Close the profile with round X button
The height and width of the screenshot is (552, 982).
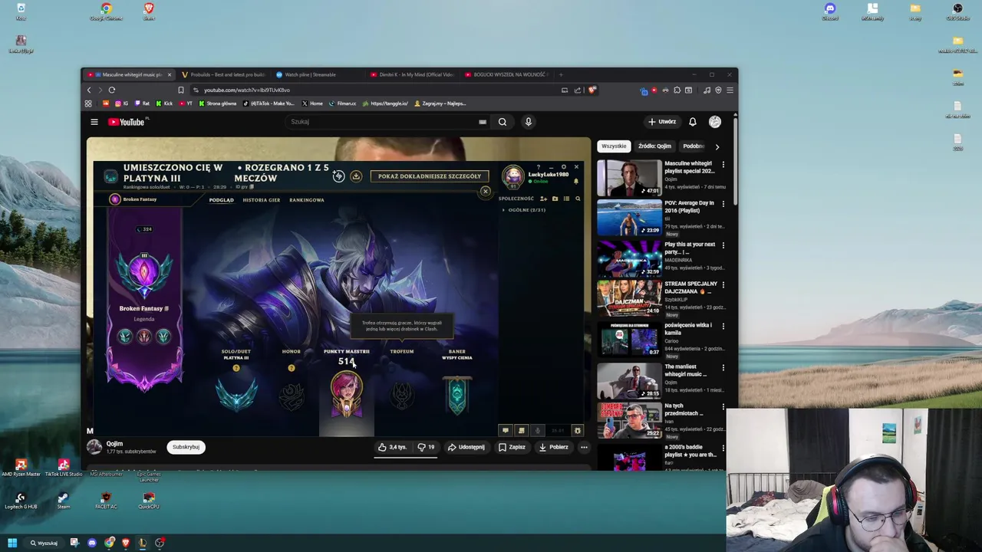(x=485, y=191)
